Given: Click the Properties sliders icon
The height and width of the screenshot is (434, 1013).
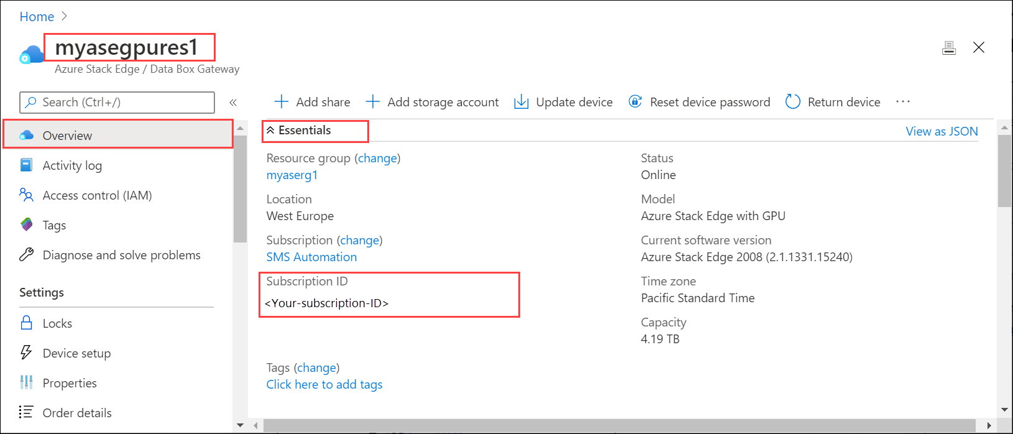Looking at the screenshot, I should click(26, 382).
